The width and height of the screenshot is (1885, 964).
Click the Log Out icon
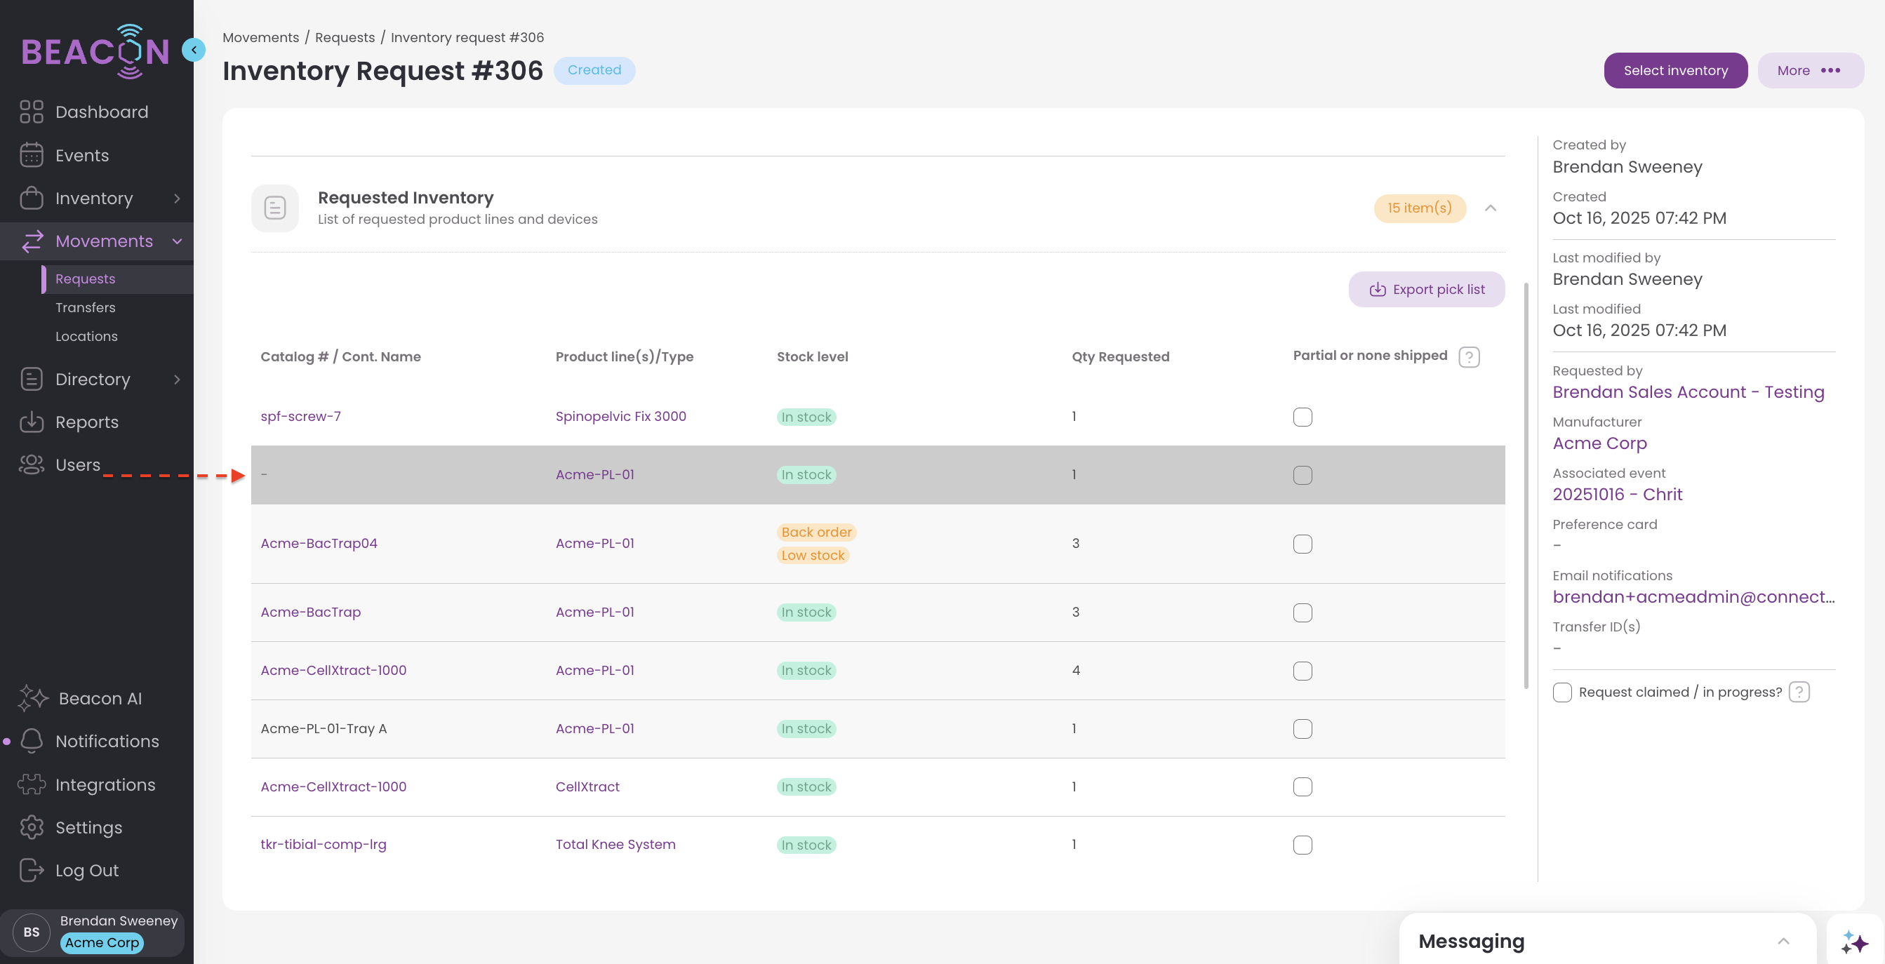click(32, 871)
